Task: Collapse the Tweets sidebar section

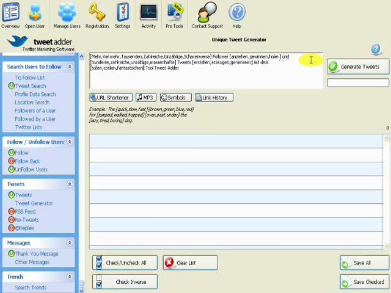Action: (70, 184)
